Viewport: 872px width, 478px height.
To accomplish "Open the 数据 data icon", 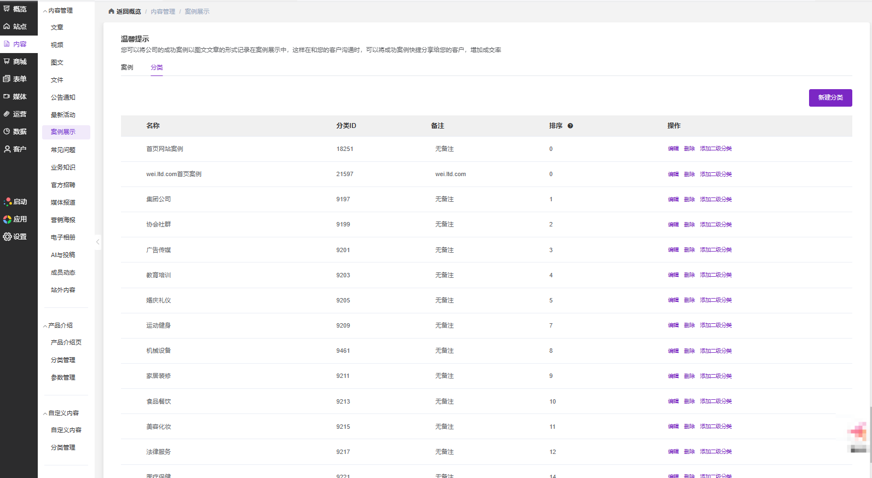I will (x=7, y=131).
